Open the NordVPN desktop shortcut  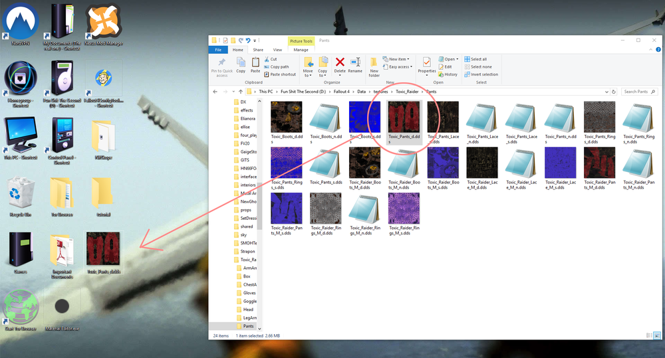click(21, 23)
